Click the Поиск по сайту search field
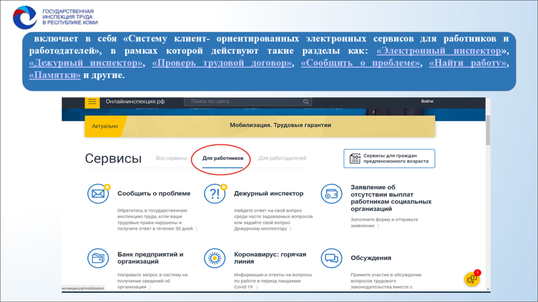 (248, 102)
